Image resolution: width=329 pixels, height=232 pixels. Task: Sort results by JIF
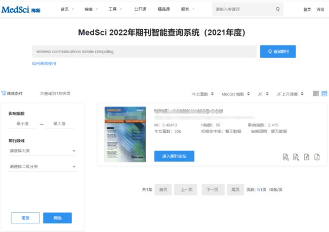[x=263, y=94]
